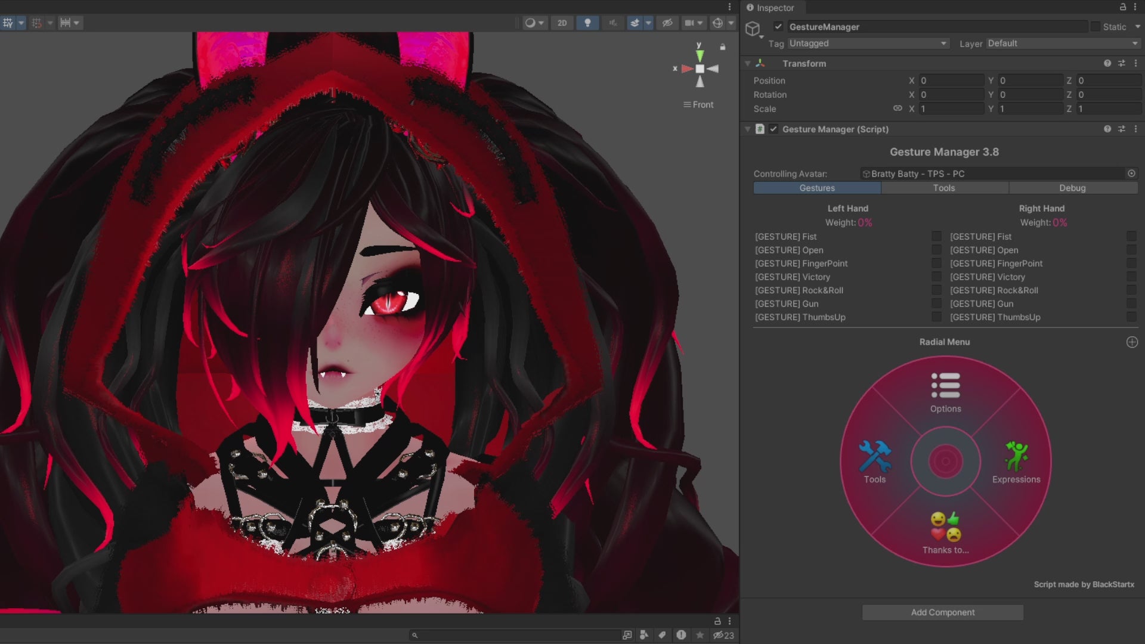The height and width of the screenshot is (644, 1145).
Task: Click the red X axis on orientation gizmo
Action: point(686,69)
